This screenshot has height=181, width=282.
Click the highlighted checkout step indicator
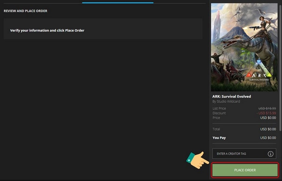coord(117,2)
